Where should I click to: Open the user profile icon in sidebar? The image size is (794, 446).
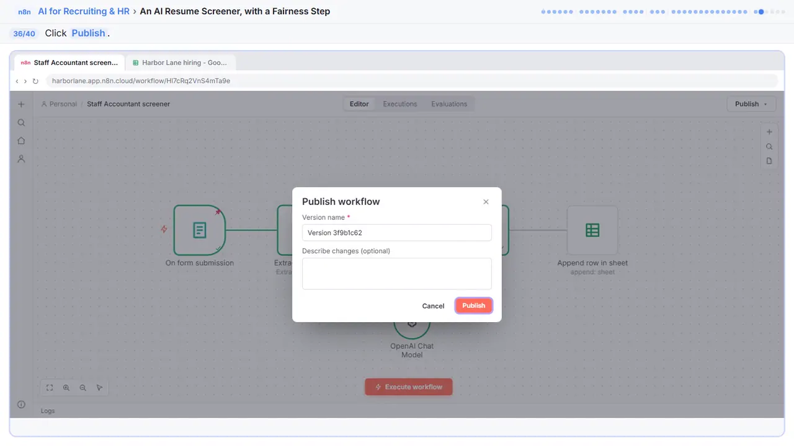pyautogui.click(x=21, y=159)
